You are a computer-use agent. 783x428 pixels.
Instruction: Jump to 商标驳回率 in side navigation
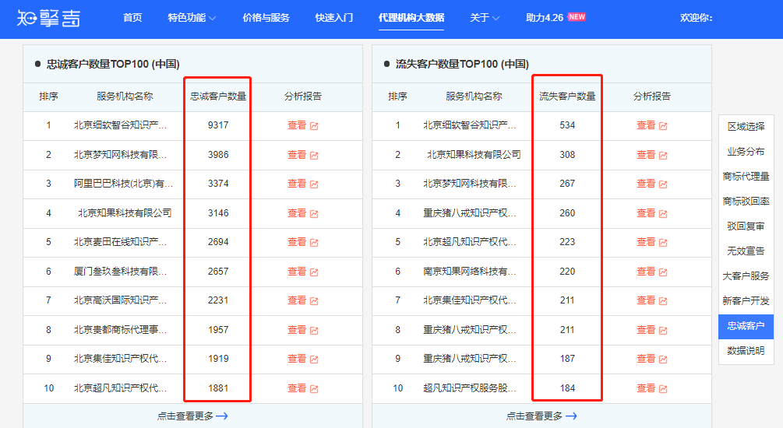coord(746,202)
